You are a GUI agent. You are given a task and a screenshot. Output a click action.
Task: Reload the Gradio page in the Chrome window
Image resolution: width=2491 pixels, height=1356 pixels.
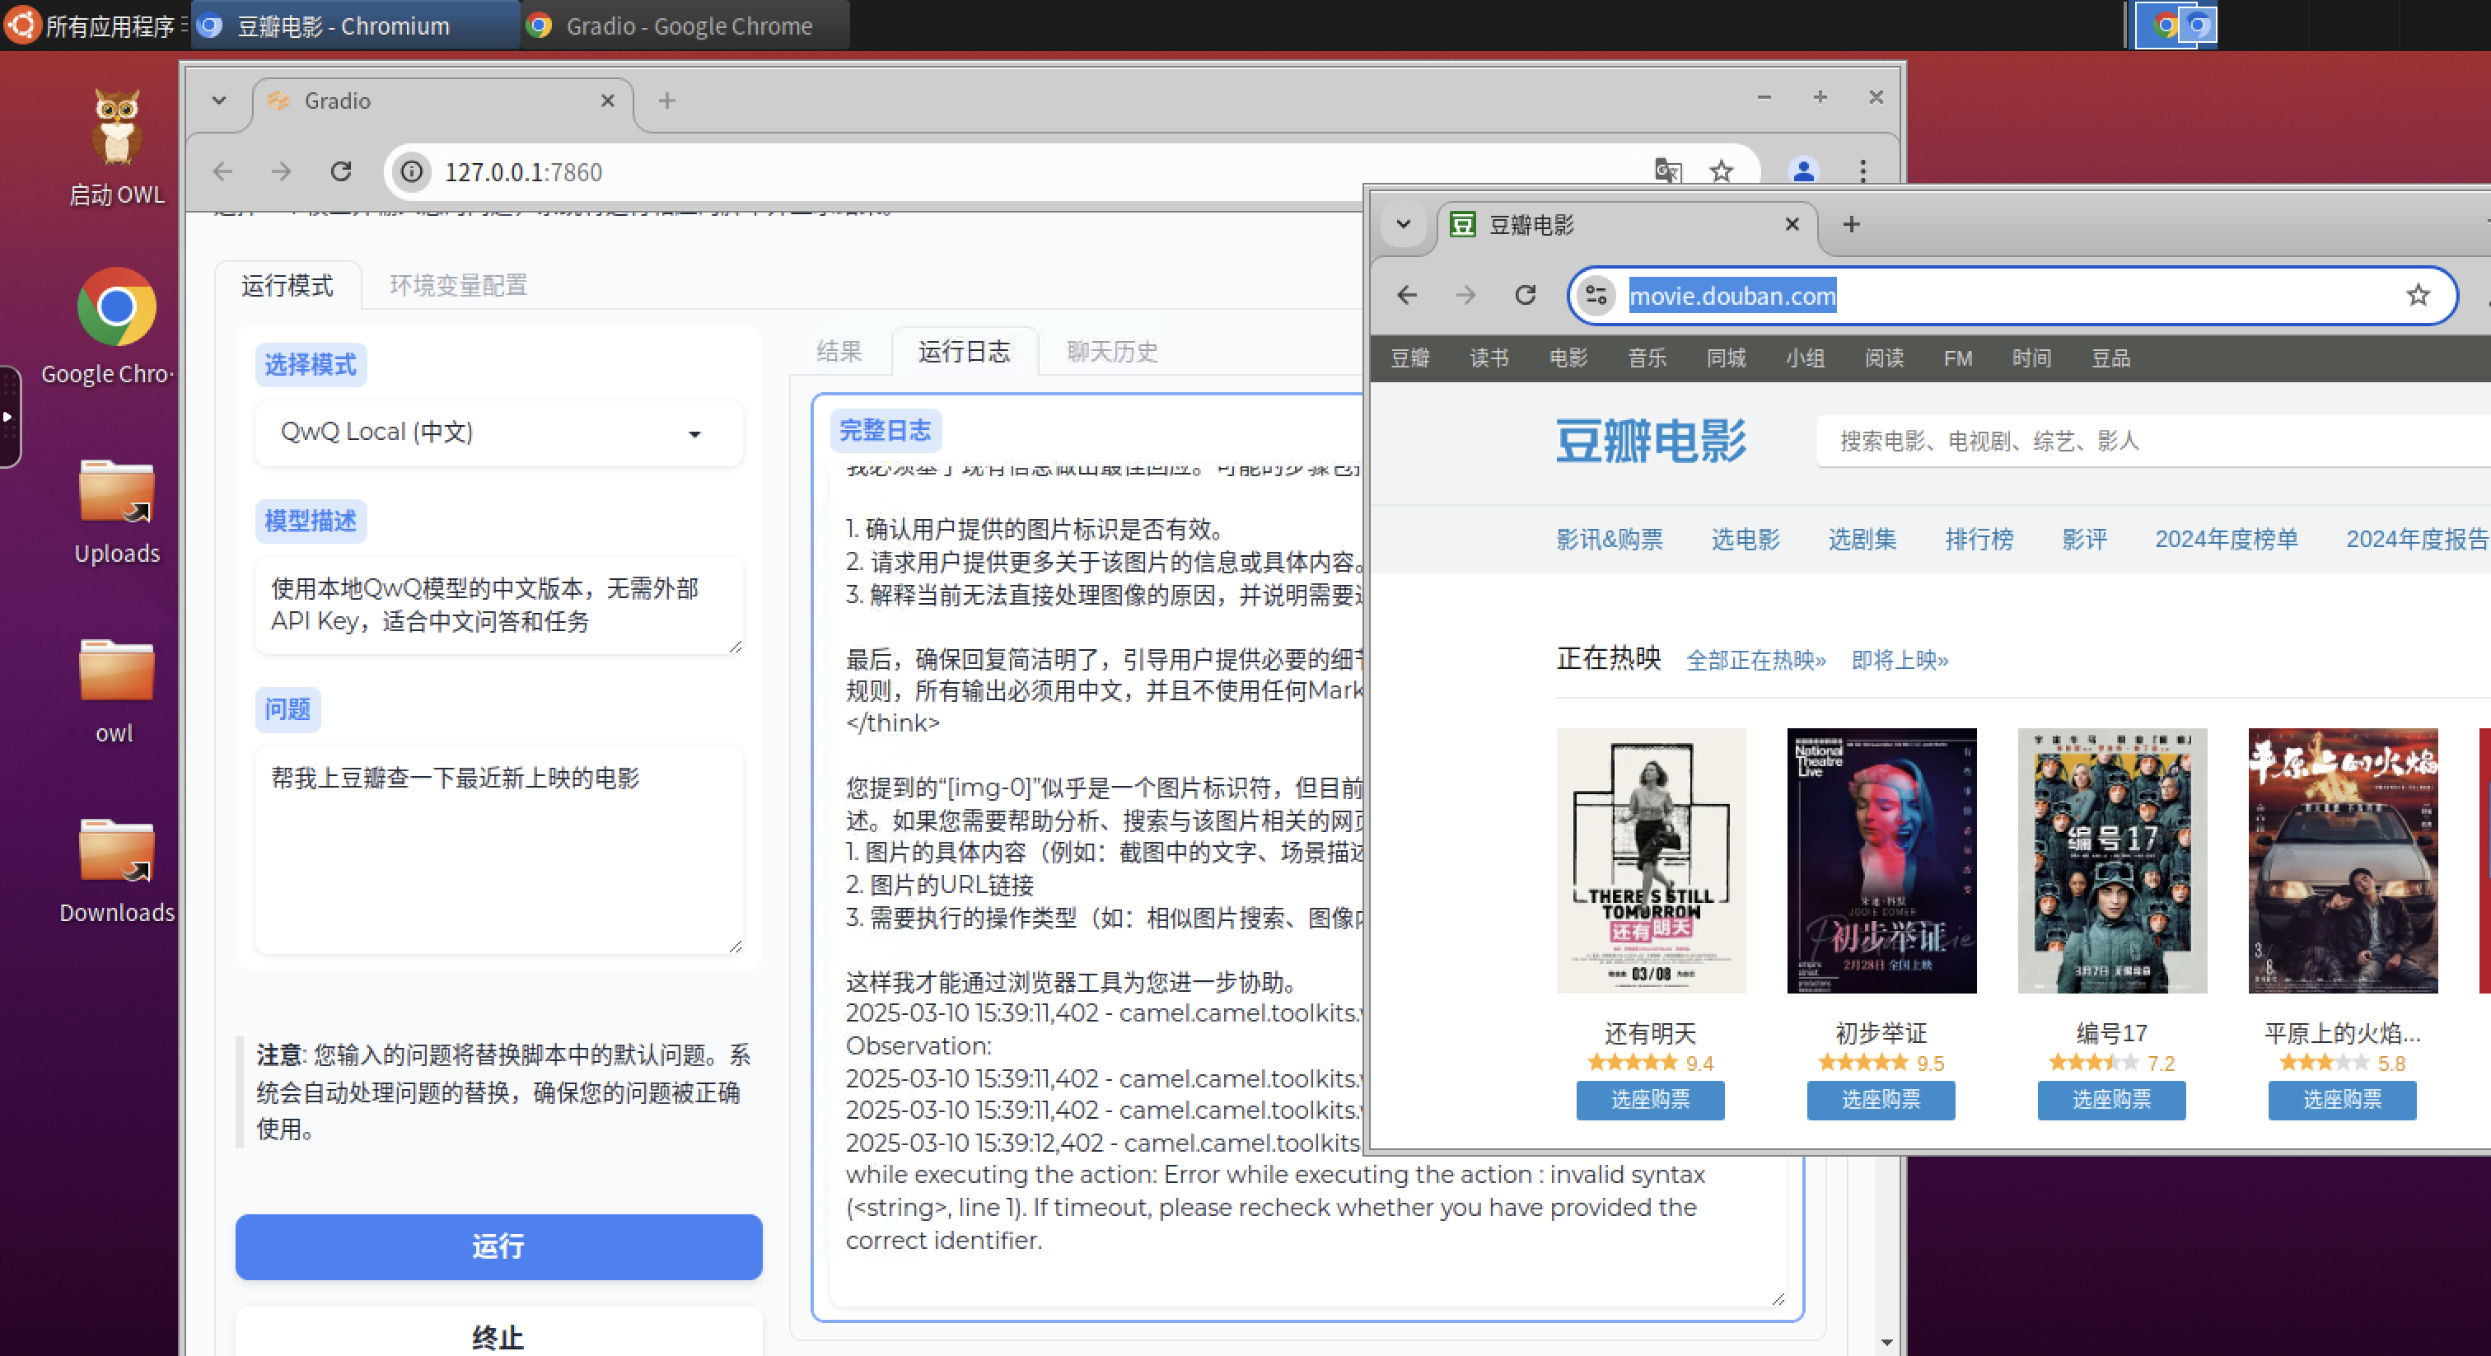340,171
